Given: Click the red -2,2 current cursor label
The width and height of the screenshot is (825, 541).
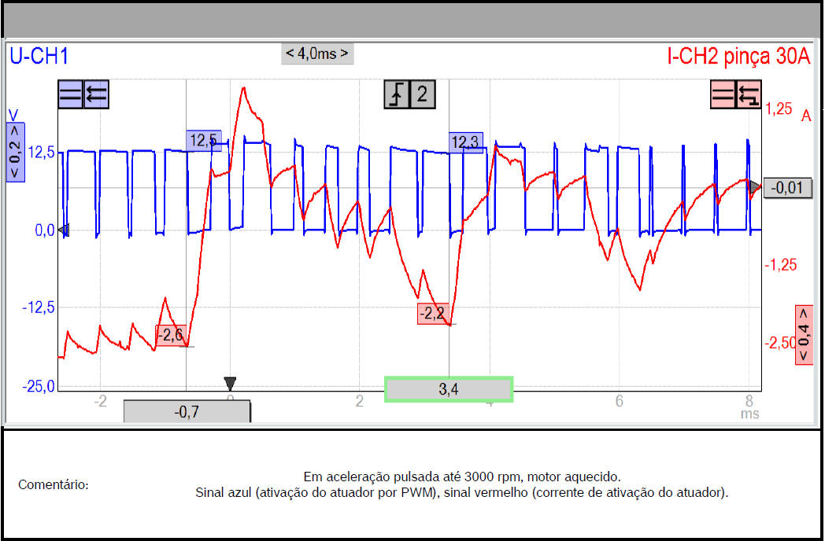Looking at the screenshot, I should click(432, 313).
